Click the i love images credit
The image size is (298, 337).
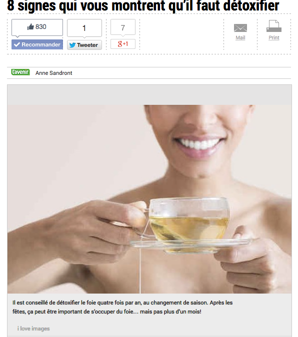coord(33,329)
